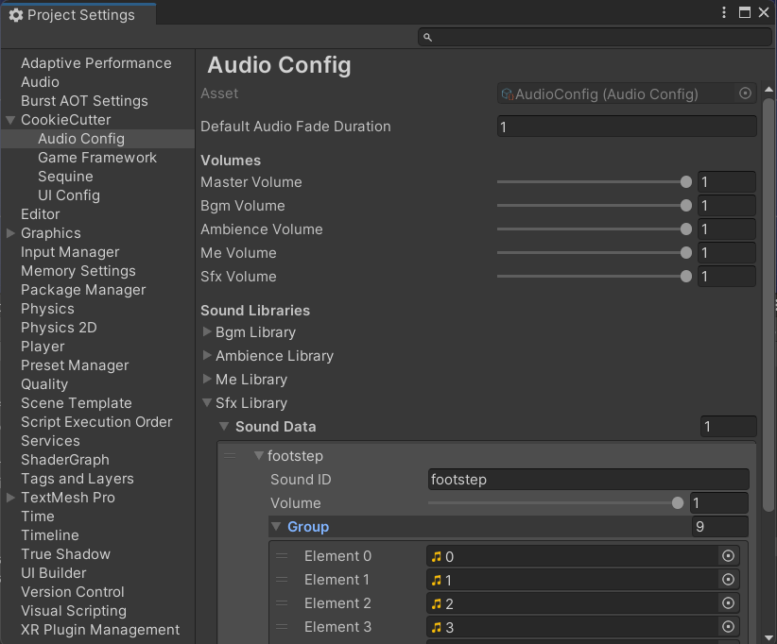Viewport: 777px width, 644px height.
Task: Click the Project Settings gear icon
Action: tap(16, 15)
